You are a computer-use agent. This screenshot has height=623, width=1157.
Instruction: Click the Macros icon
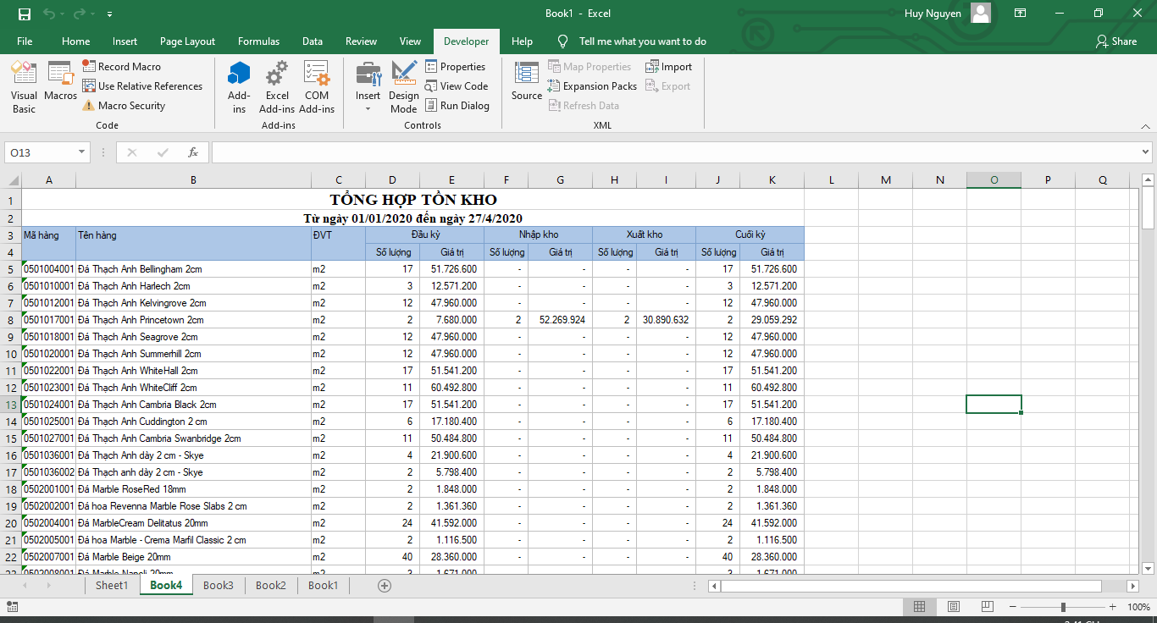pos(61,81)
